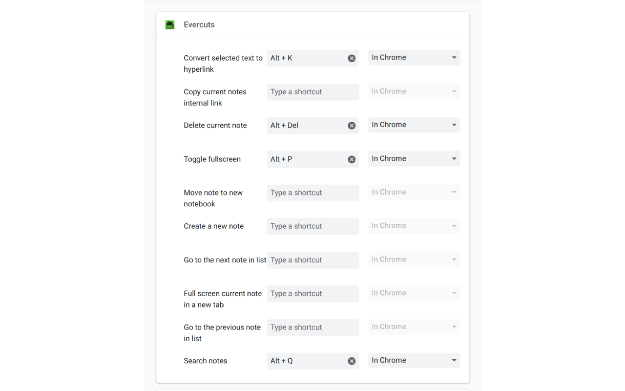Remove the Alt + P shortcut
This screenshot has height=391, width=625.
pyautogui.click(x=352, y=159)
